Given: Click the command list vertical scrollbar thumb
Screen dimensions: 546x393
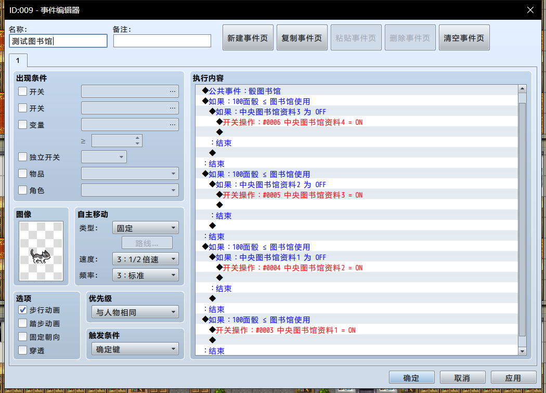Looking at the screenshot, I should pos(522,220).
